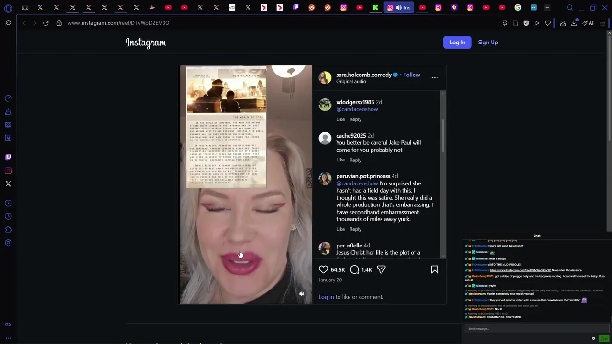Open sidebar Settings gear
Viewport: 612px width, 344px height.
coord(8,243)
